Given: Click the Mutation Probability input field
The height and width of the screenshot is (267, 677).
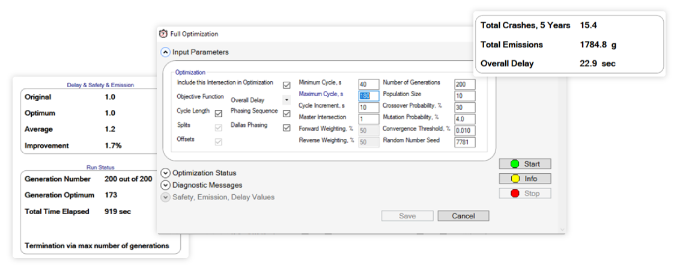Looking at the screenshot, I should 464,119.
